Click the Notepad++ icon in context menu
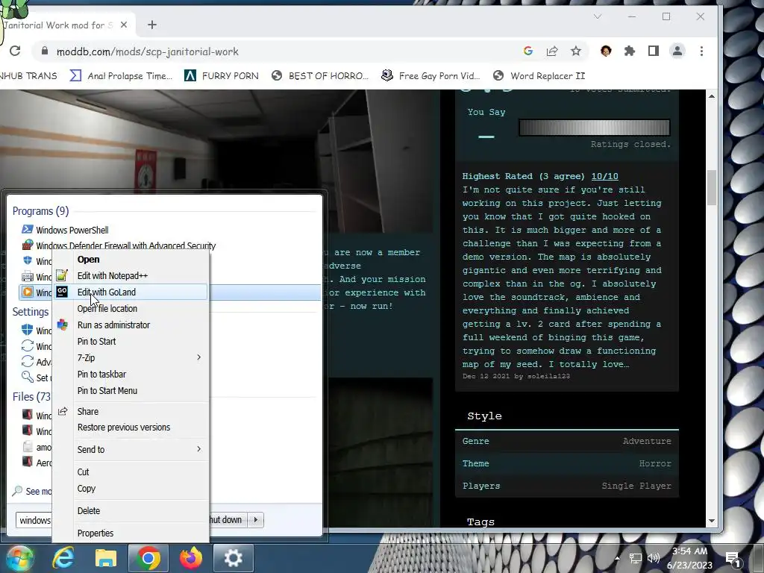The image size is (764, 573). click(x=62, y=276)
